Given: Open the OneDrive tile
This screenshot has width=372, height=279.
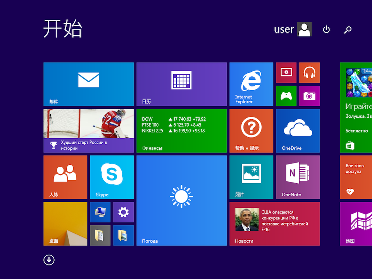Looking at the screenshot, I should (298, 131).
